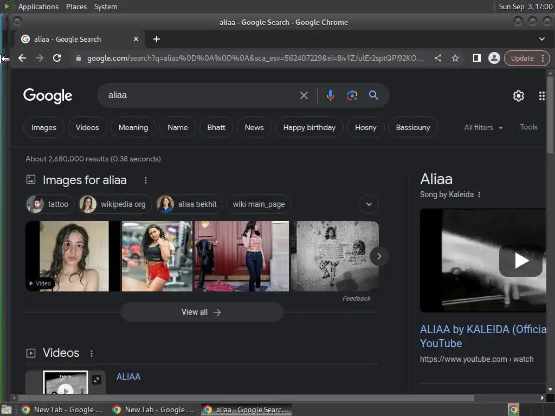Filter results by News
The width and height of the screenshot is (555, 416).
point(254,127)
